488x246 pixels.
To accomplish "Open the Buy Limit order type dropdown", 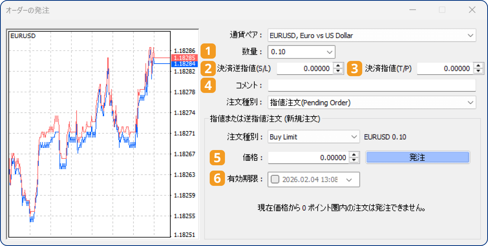I will point(354,137).
